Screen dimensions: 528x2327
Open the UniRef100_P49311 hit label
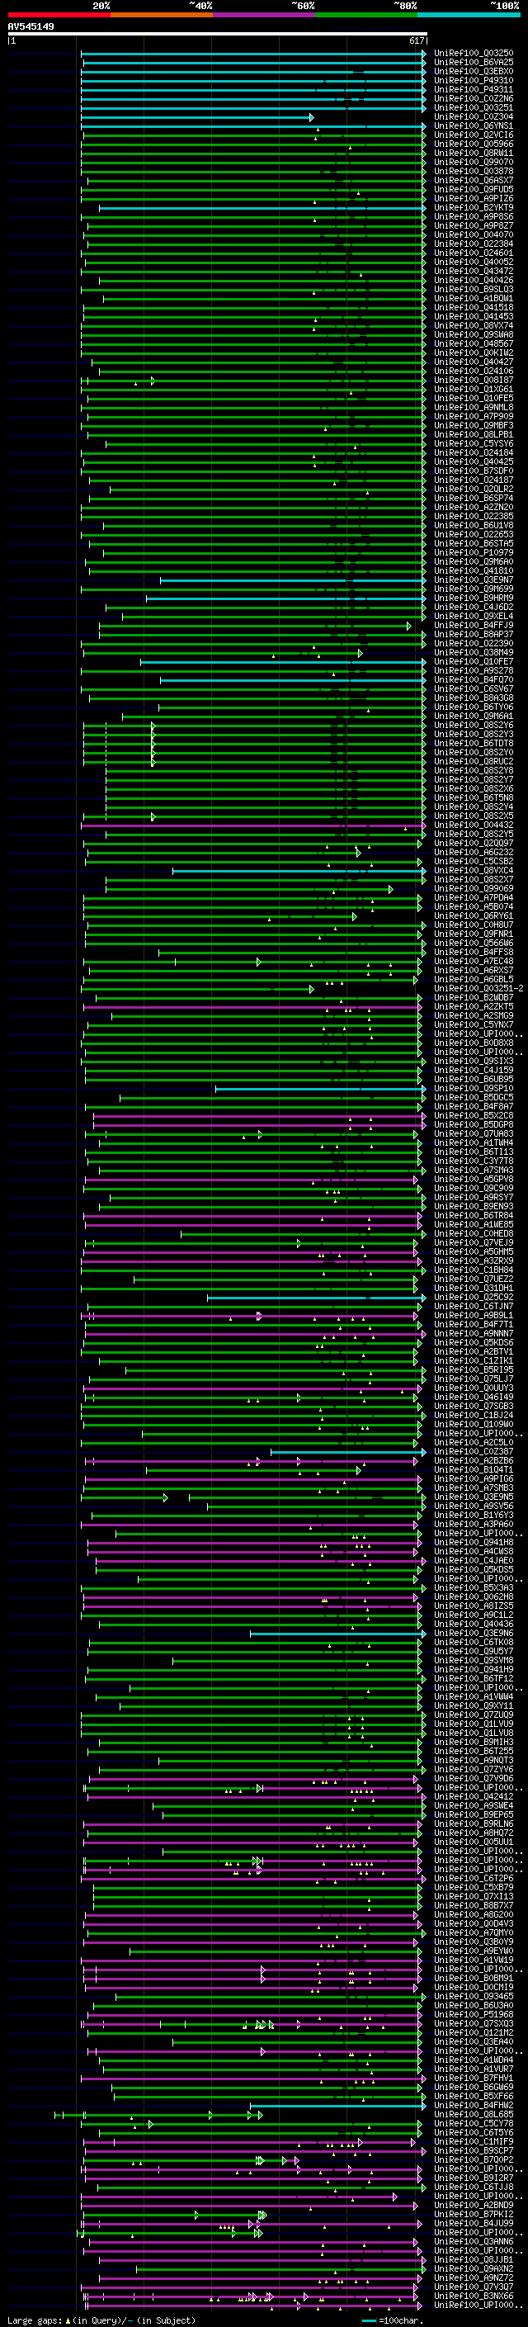click(474, 89)
